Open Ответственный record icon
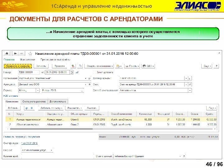 click(x=184, y=156)
